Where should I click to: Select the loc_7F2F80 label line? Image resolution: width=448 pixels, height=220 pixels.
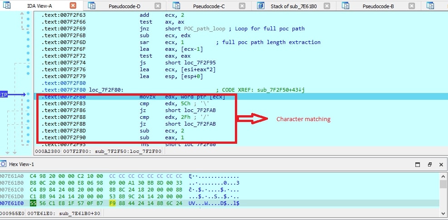[106, 90]
